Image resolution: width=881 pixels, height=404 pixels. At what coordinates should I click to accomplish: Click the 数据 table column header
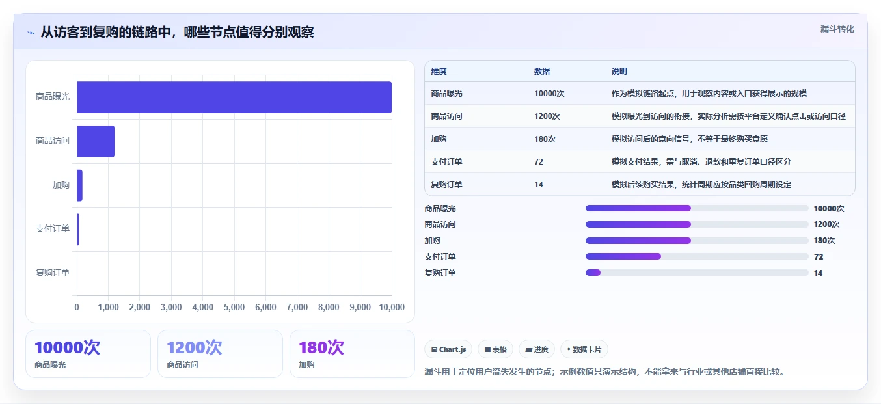point(542,72)
